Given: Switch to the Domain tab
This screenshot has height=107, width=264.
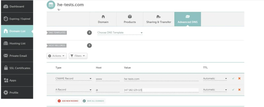Looking at the screenshot, I should click(x=103, y=19).
